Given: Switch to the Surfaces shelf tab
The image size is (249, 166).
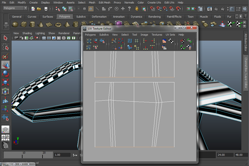Looking at the screenshot, I should (48, 17).
